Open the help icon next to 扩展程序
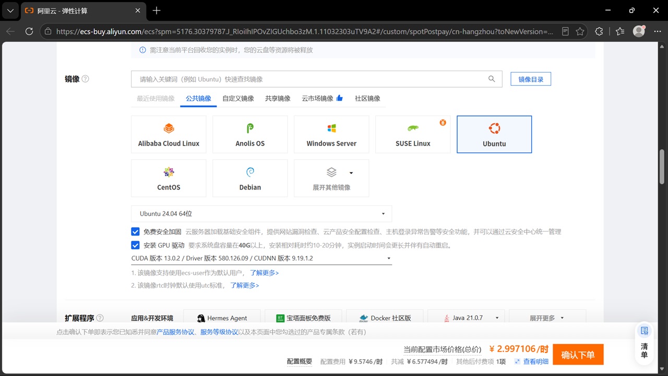 point(100,318)
